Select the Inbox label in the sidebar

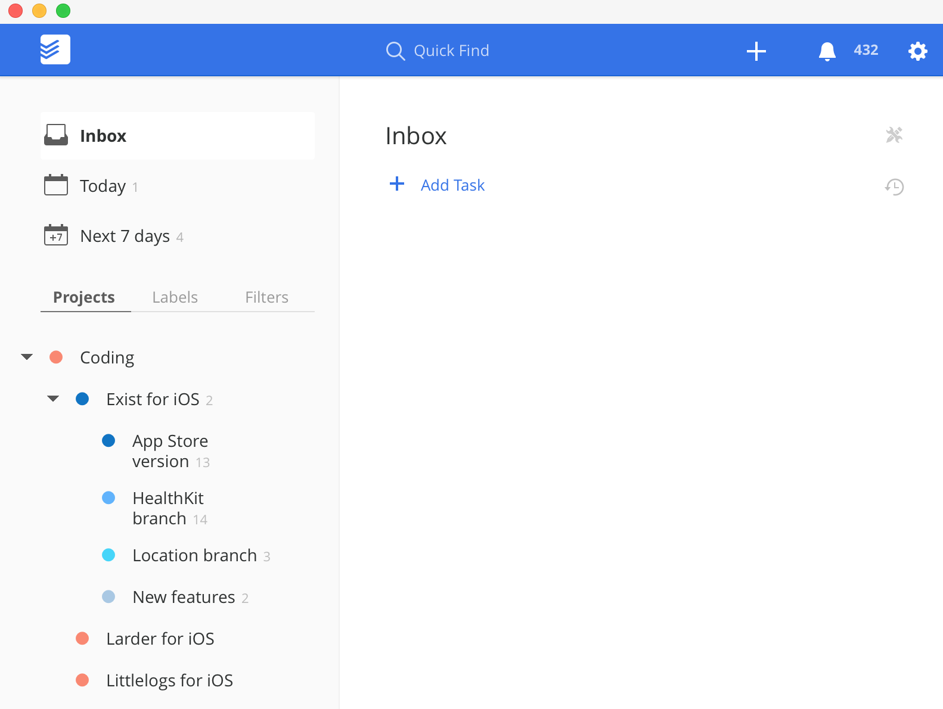click(103, 136)
